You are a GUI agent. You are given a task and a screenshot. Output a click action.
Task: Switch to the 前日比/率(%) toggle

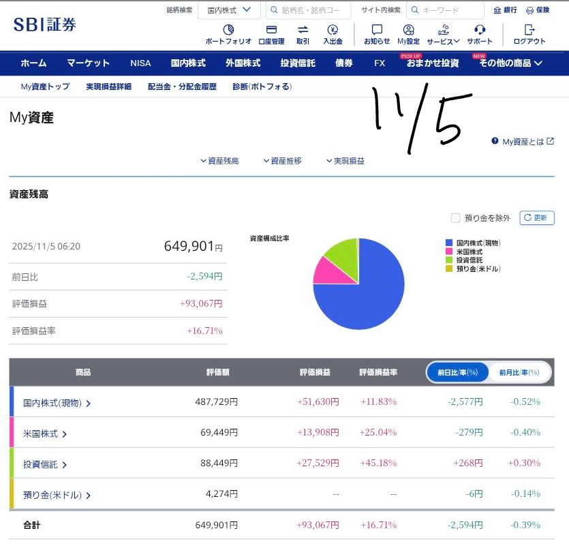(458, 372)
